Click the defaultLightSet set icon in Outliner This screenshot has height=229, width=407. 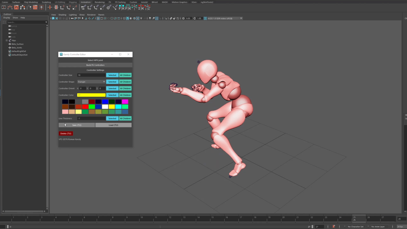point(10,51)
